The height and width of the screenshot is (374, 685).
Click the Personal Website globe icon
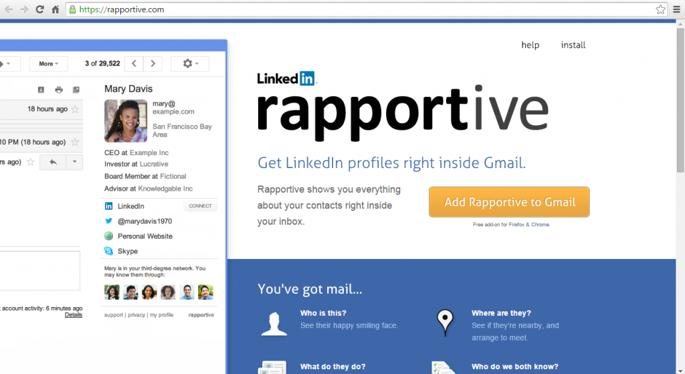click(x=109, y=236)
